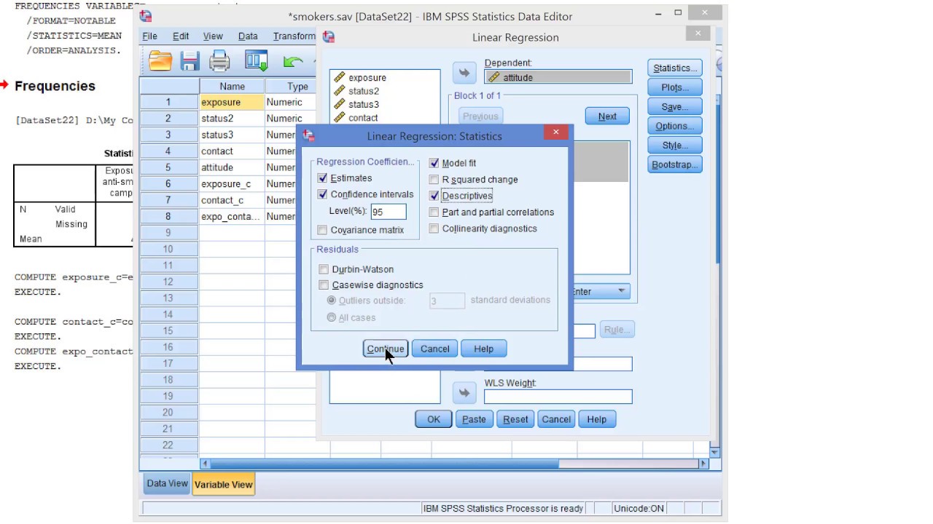The height and width of the screenshot is (524, 933).
Task: Toggle the Confidence intervals checkbox
Action: pos(323,194)
